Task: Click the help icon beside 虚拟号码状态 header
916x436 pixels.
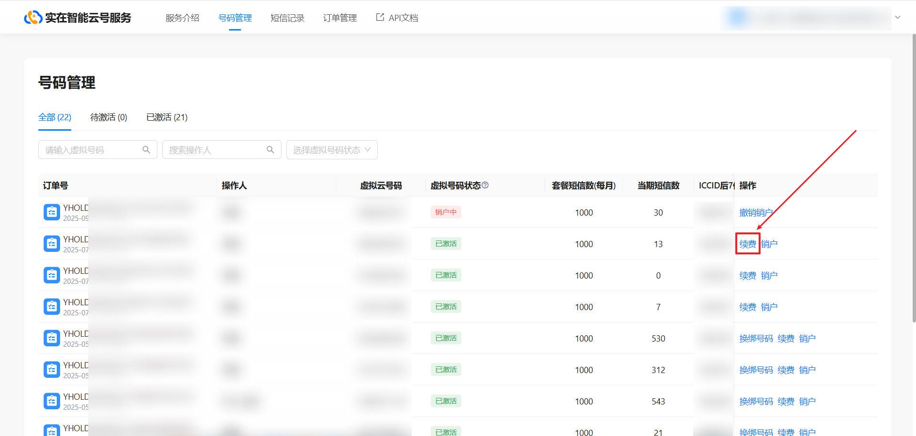Action: click(485, 185)
